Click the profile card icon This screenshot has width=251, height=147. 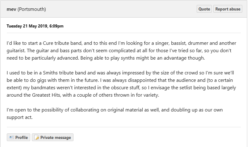11,137
